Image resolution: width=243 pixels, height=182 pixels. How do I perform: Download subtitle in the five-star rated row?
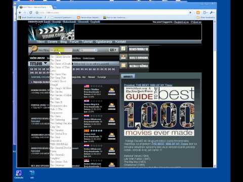coord(112,136)
